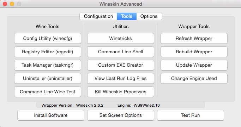Open Registry Editor (regedit)
The image size is (241, 127).
tap(48, 52)
